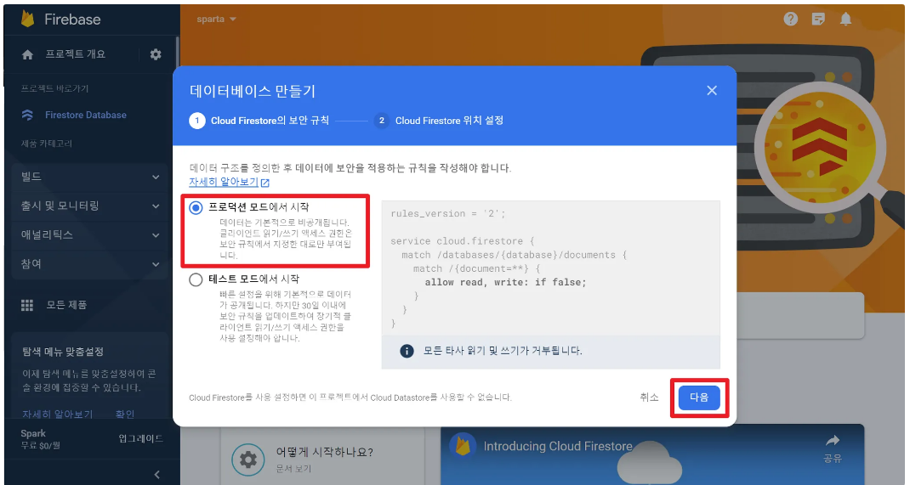The height and width of the screenshot is (485, 910).
Task: Open the notifications bell icon
Action: coord(846,20)
